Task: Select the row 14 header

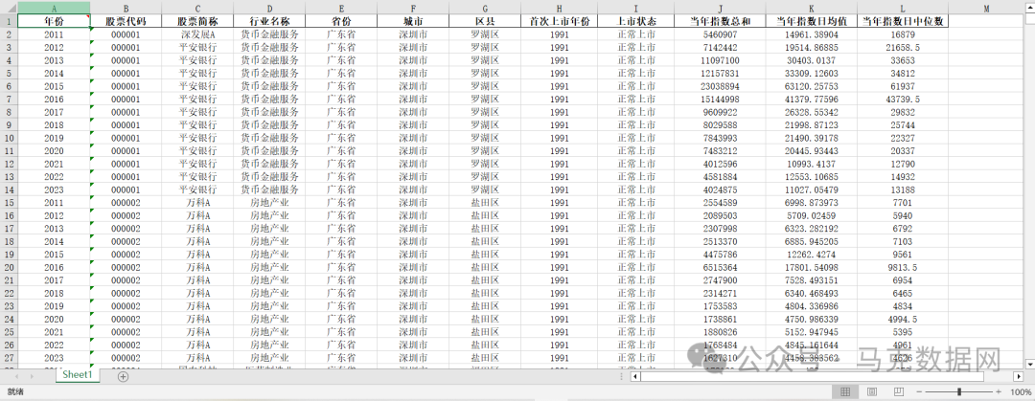Action: 9,189
